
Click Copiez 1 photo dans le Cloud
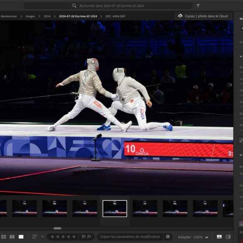coord(203,16)
